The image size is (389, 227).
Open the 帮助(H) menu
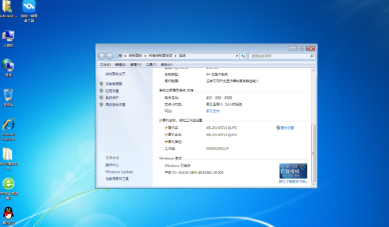(x=166, y=65)
